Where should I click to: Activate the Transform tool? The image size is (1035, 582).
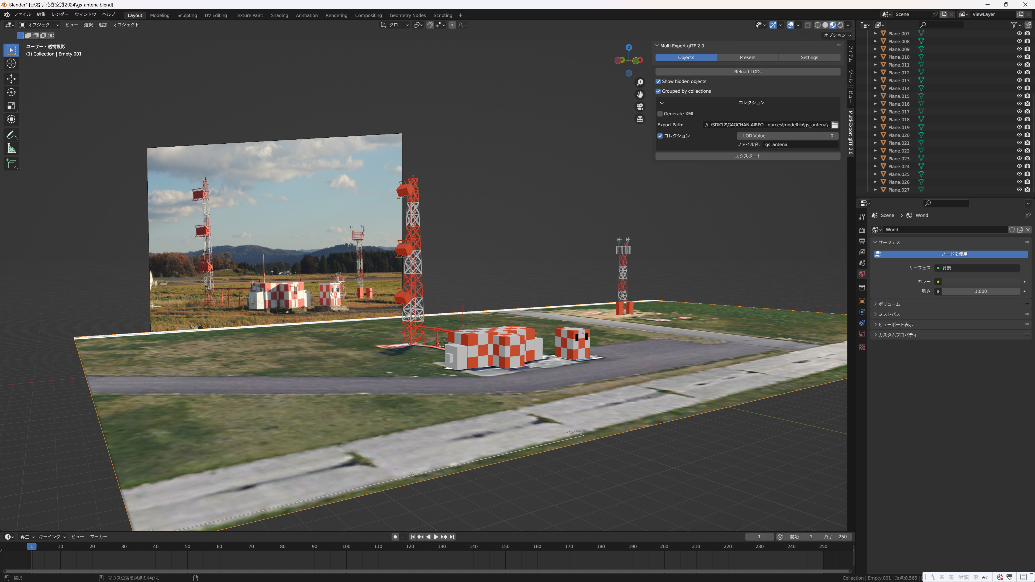(x=11, y=119)
